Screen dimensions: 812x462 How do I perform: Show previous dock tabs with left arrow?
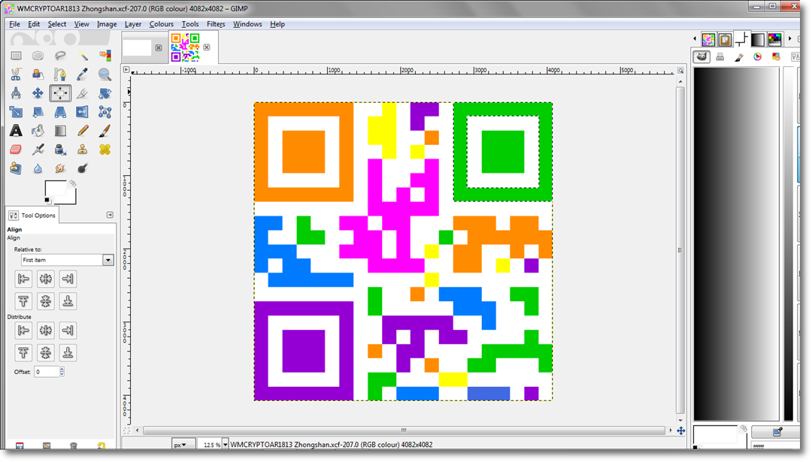(x=695, y=39)
